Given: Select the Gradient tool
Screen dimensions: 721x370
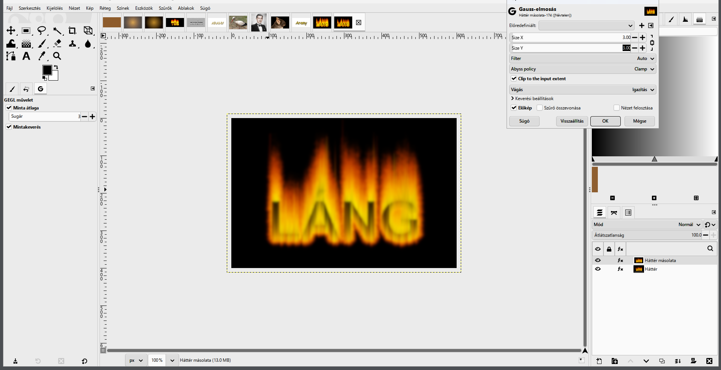Looking at the screenshot, I should tap(26, 43).
